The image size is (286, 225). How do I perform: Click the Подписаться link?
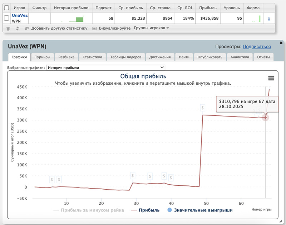[x=256, y=46]
